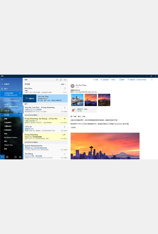Open the hamburger navigation menu
This screenshot has width=158, height=234.
tap(2, 80)
